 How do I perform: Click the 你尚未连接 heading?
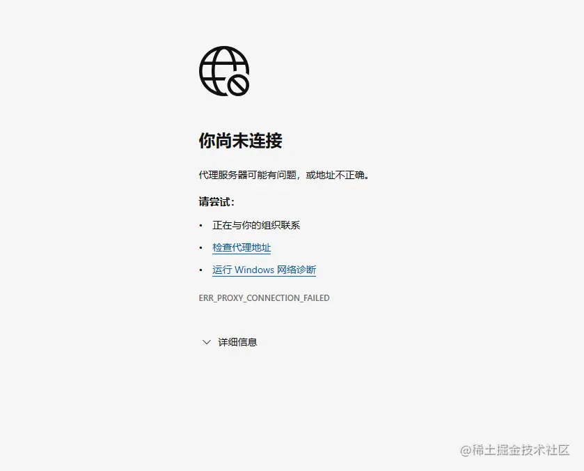pyautogui.click(x=240, y=140)
